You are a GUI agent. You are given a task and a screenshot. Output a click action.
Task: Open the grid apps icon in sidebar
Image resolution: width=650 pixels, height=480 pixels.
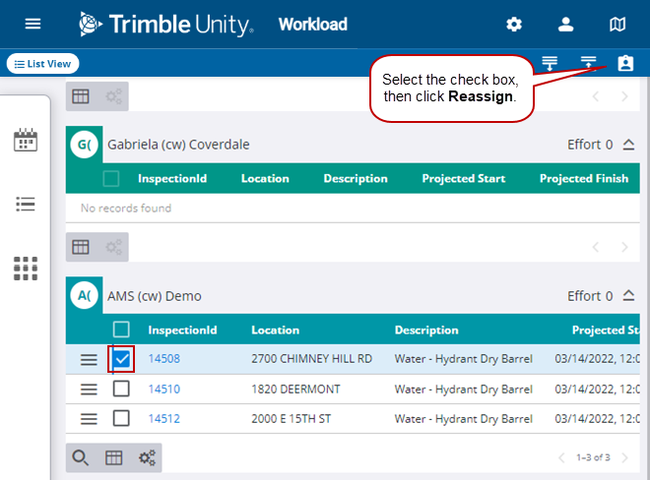pyautogui.click(x=26, y=268)
